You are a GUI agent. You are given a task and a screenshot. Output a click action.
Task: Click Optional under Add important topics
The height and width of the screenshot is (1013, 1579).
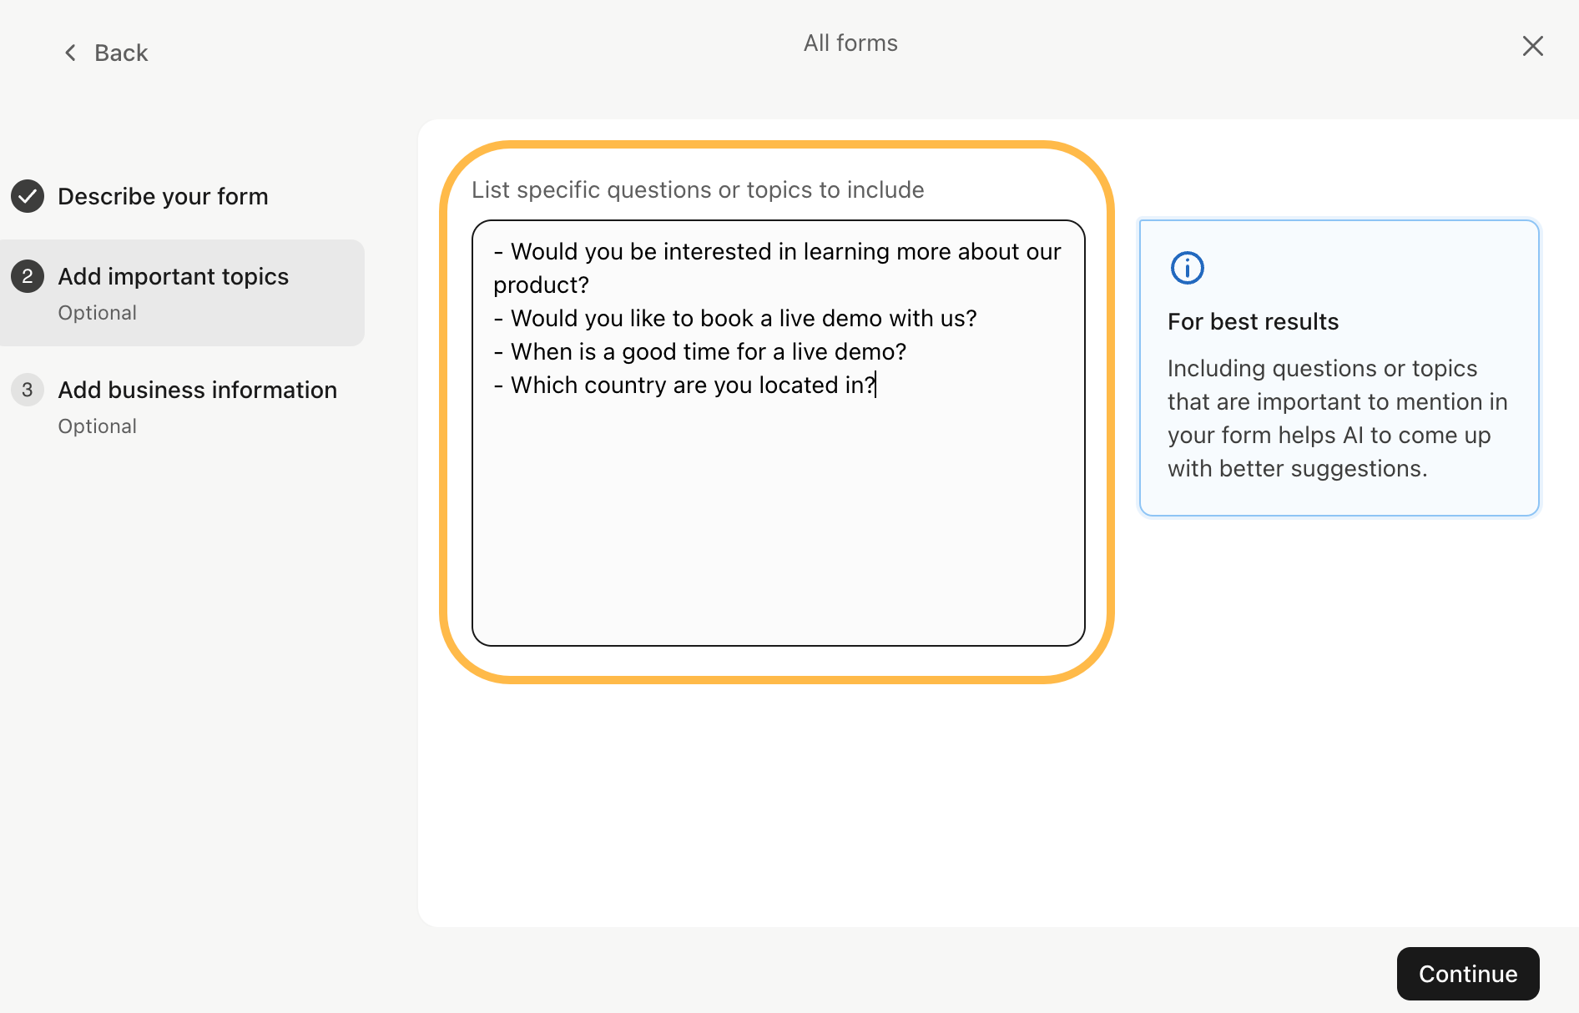tap(97, 313)
